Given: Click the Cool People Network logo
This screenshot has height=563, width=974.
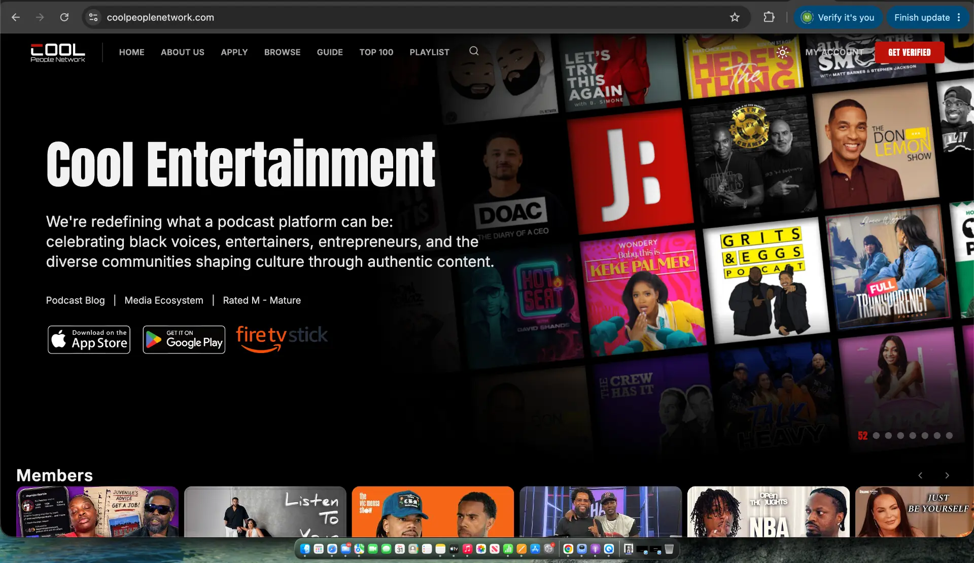Looking at the screenshot, I should [x=58, y=52].
